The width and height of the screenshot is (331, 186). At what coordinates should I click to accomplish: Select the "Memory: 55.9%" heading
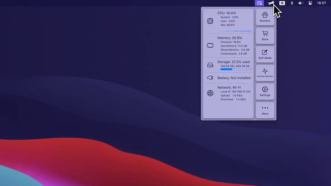tap(230, 38)
